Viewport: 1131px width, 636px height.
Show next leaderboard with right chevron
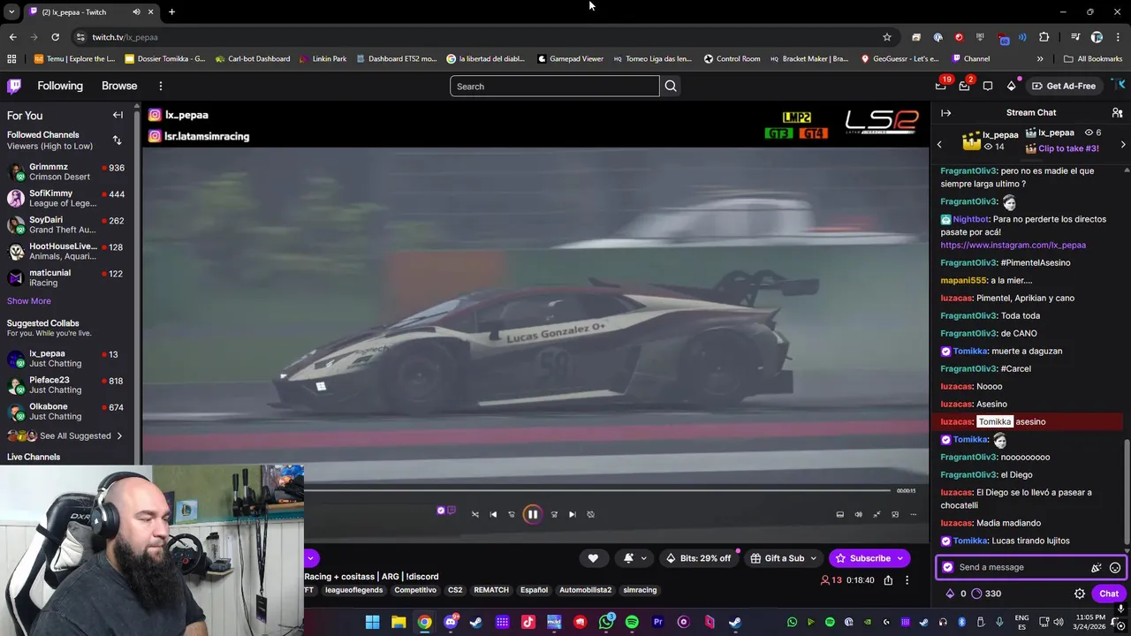click(1123, 144)
